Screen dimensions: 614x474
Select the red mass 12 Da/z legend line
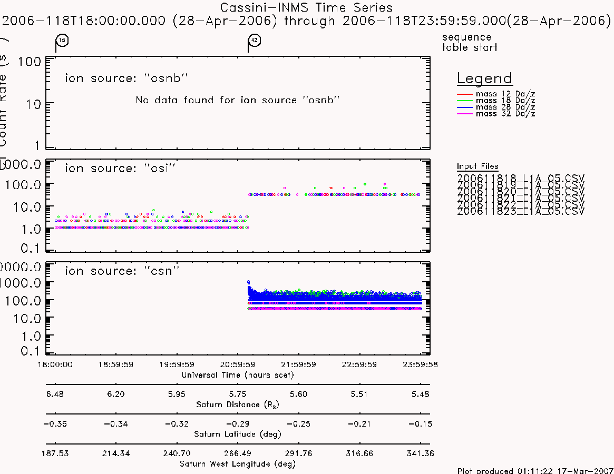coord(465,94)
